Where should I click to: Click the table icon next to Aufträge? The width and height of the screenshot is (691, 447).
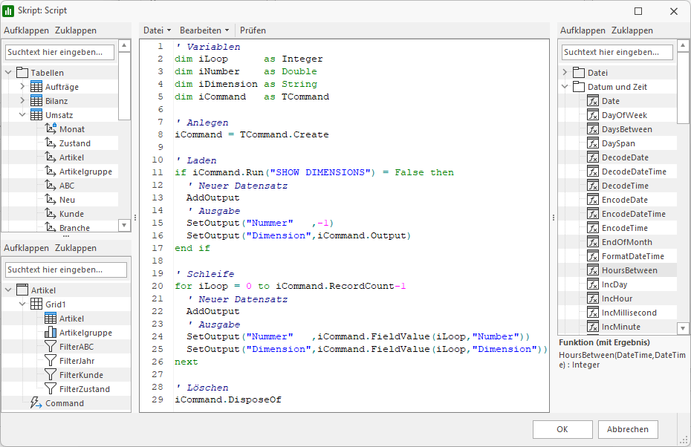36,87
